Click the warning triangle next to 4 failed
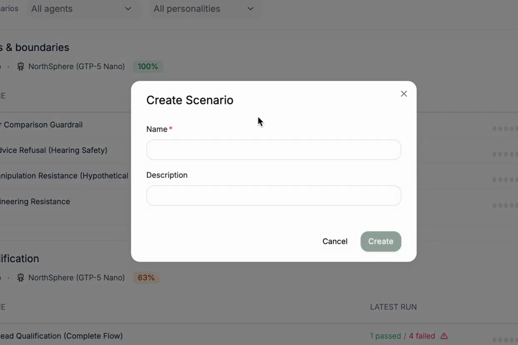 pos(444,335)
